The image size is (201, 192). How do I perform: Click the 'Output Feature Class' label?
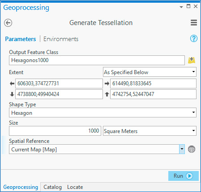pos(34,52)
